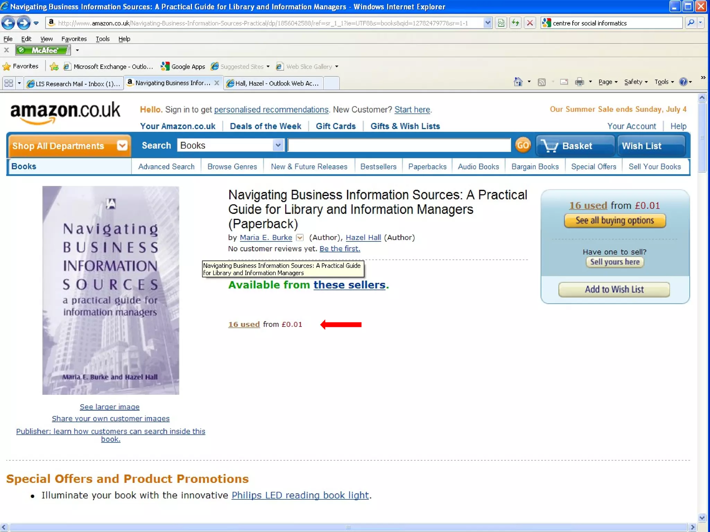This screenshot has height=532, width=710.
Task: Click the Add to Wish List button
Action: (x=614, y=290)
